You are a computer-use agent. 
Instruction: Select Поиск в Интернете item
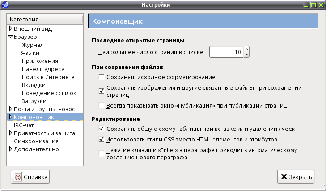pos(48,77)
